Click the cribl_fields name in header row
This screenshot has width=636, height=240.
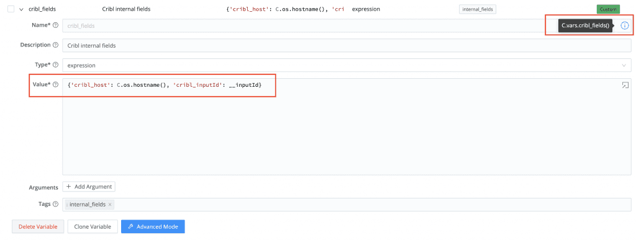click(42, 9)
